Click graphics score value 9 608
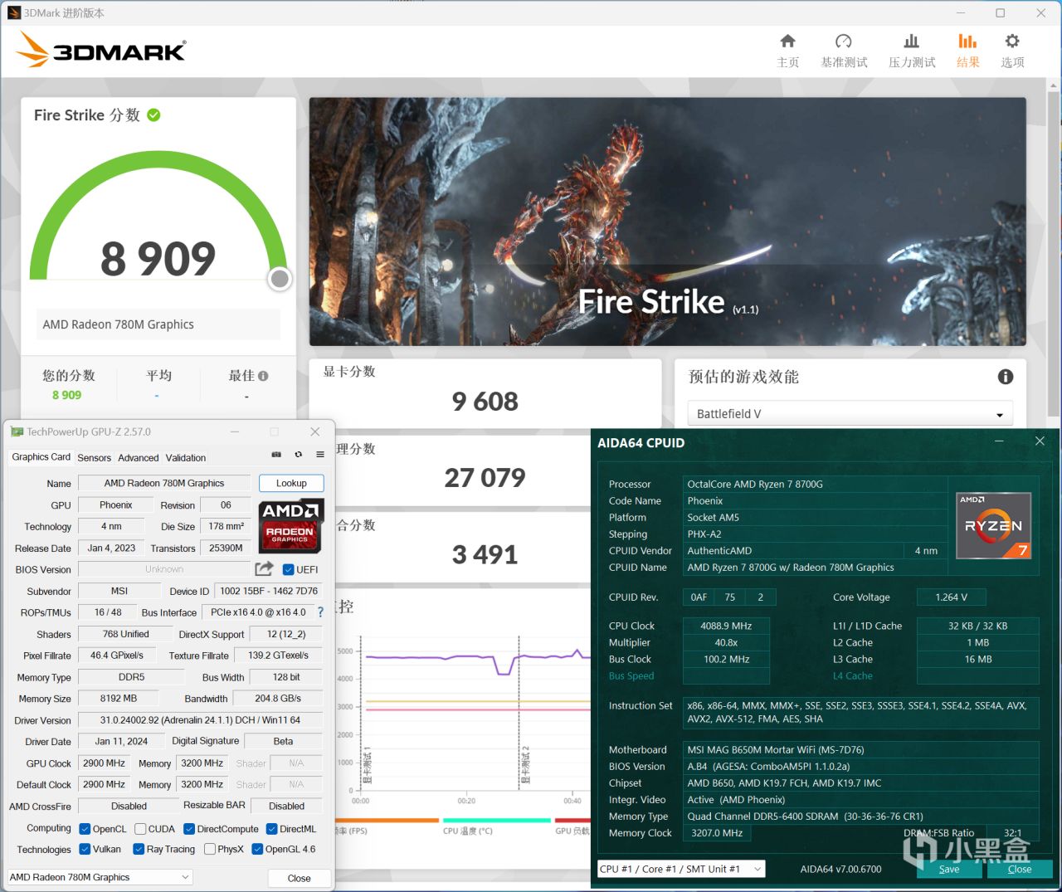Screen dimensions: 1062x892 [x=485, y=402]
